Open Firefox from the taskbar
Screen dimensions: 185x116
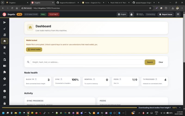(x=36, y=113)
